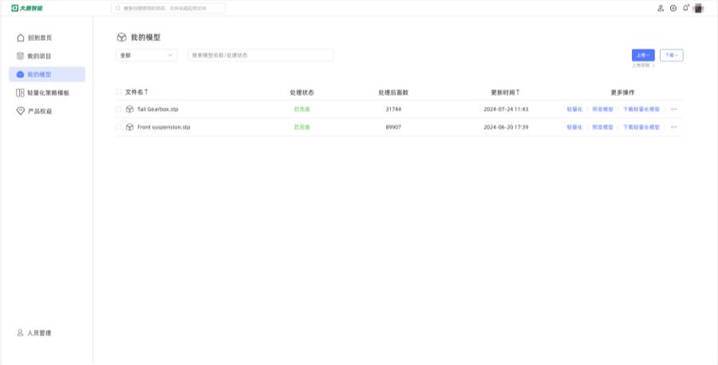Open notifications via the bell icon
This screenshot has height=365, width=718.
[x=685, y=8]
